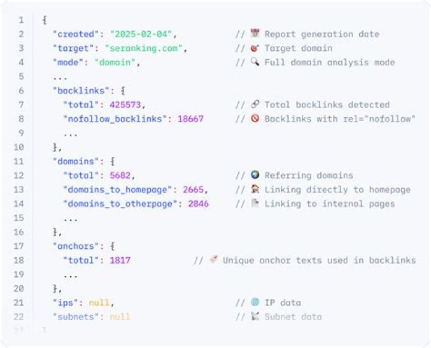Click the globe emoji beside Referring domains
The width and height of the screenshot is (431, 348).
tap(255, 175)
